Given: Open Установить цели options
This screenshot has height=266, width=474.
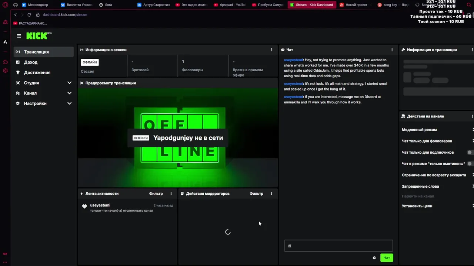Looking at the screenshot, I should 437,206.
